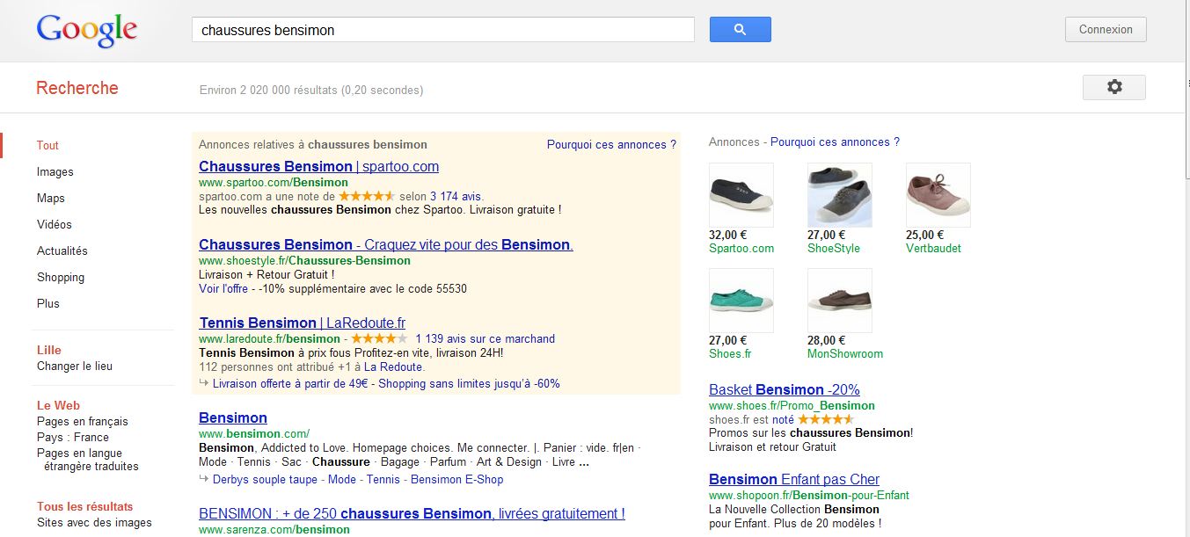
Task: Click the Voir l'offre link
Action: [223, 289]
